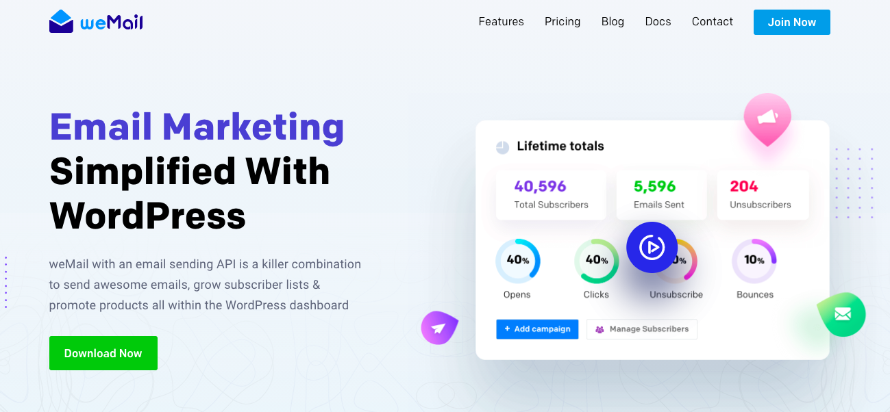Click the green envelope leaf icon
Screen dimensions: 890x412
(x=842, y=314)
